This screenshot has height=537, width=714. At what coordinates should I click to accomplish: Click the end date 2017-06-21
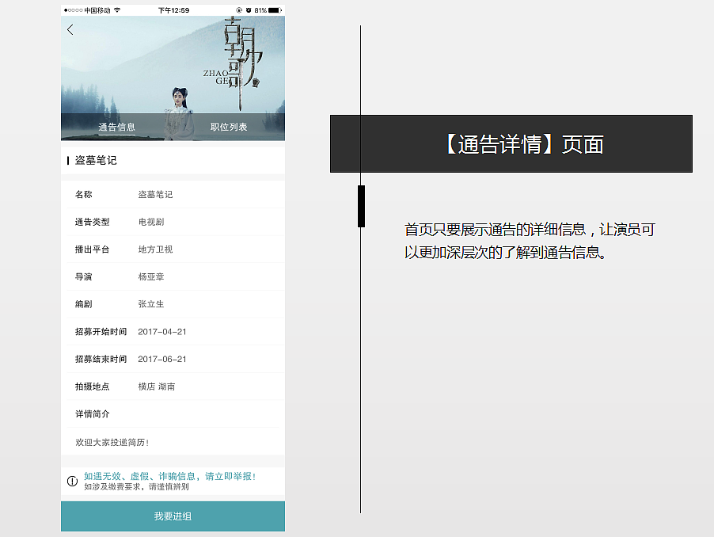tap(162, 359)
